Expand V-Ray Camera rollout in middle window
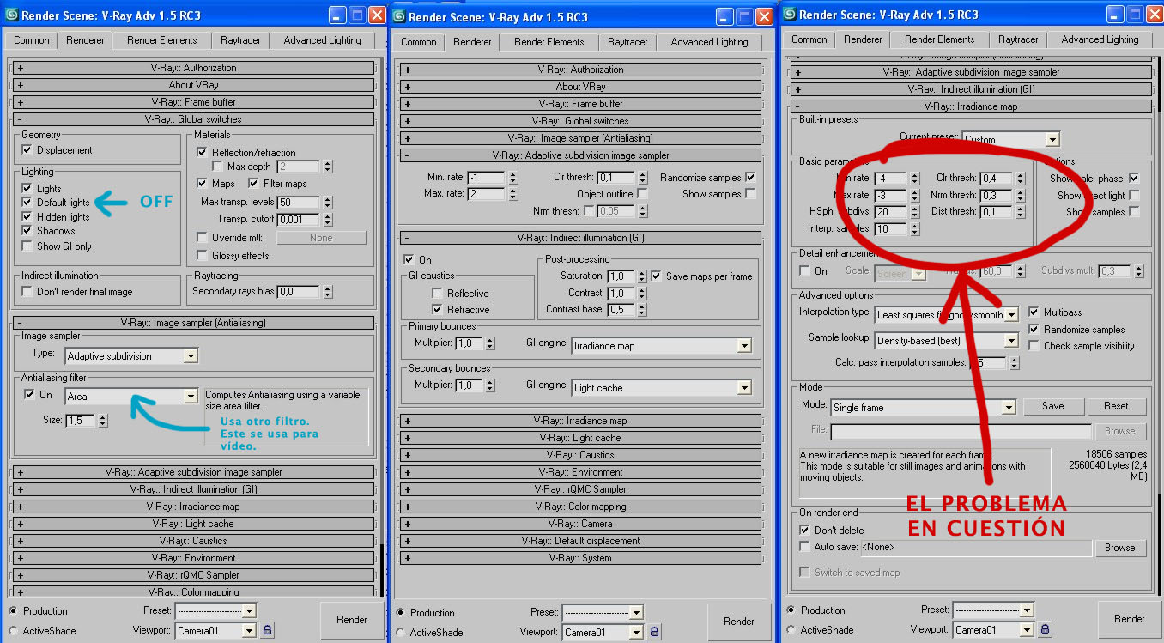 [581, 524]
